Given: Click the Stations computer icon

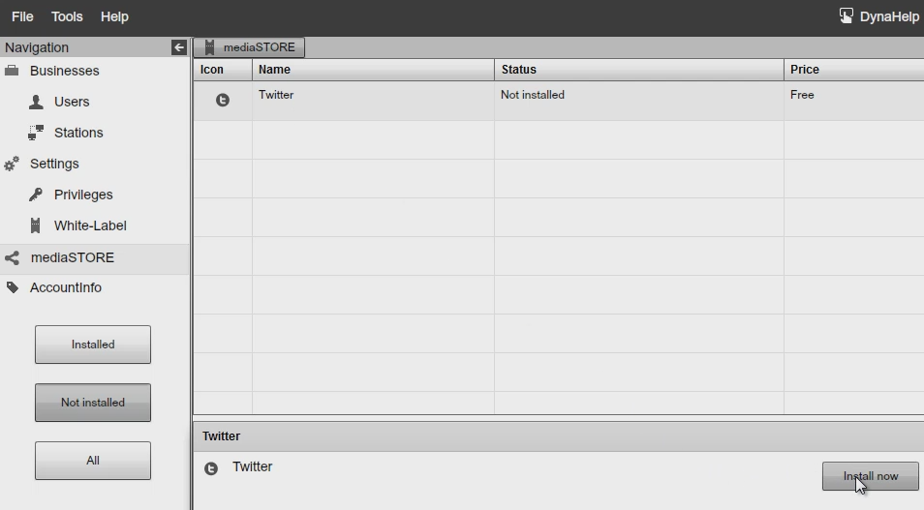Looking at the screenshot, I should point(36,133).
